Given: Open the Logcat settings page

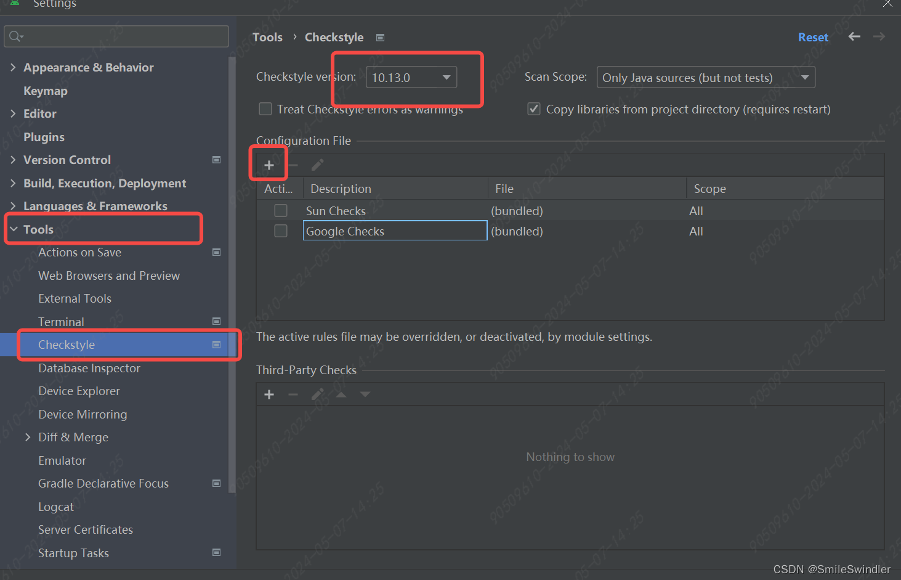Looking at the screenshot, I should click(x=55, y=506).
